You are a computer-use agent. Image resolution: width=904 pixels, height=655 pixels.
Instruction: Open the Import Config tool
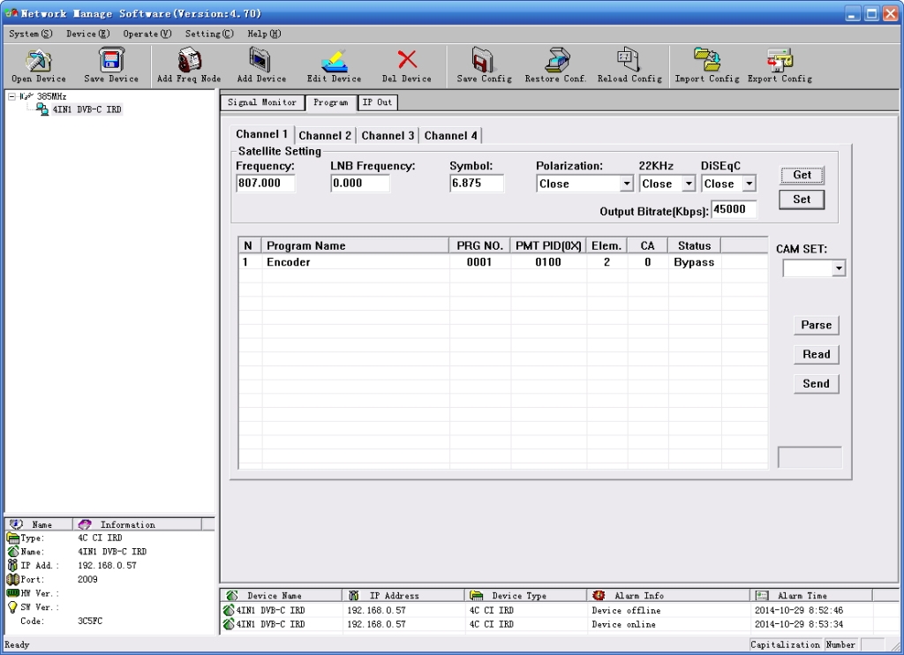(706, 61)
